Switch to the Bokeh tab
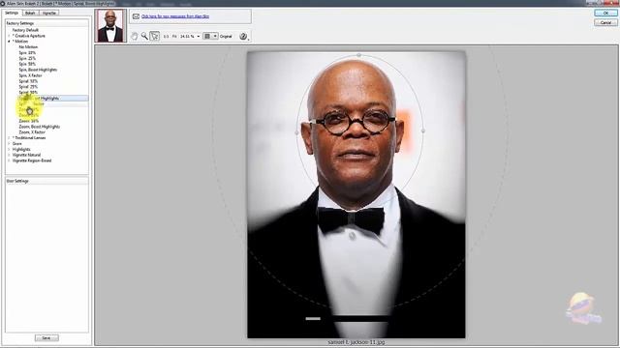This screenshot has height=348, width=620. pyautogui.click(x=30, y=13)
